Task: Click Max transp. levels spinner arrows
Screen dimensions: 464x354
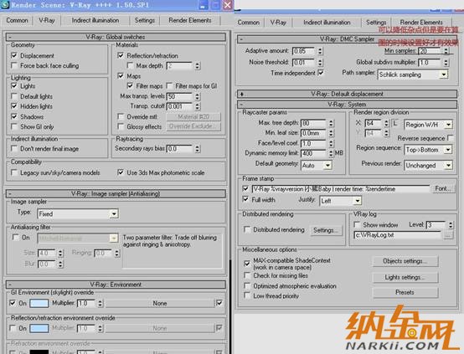Action: point(198,96)
